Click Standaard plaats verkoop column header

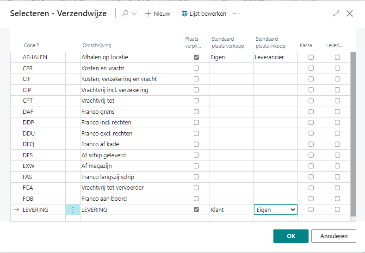pyautogui.click(x=227, y=42)
